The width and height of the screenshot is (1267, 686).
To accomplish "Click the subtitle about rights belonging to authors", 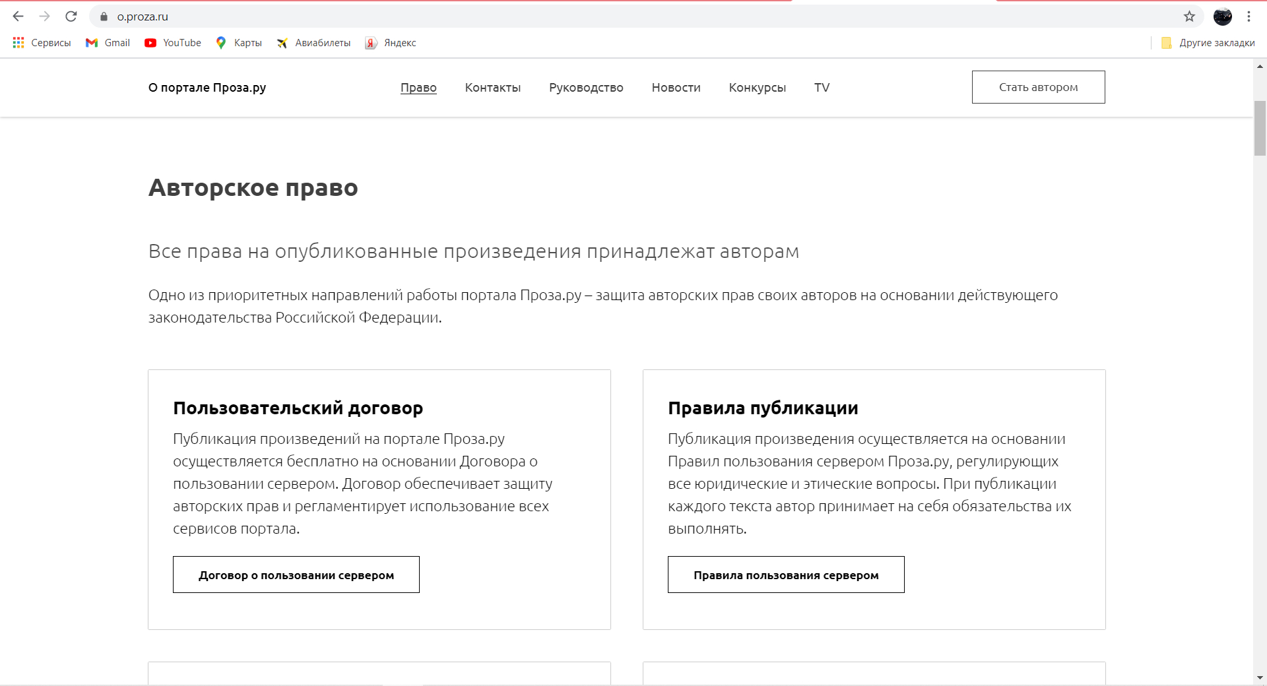I will [474, 251].
